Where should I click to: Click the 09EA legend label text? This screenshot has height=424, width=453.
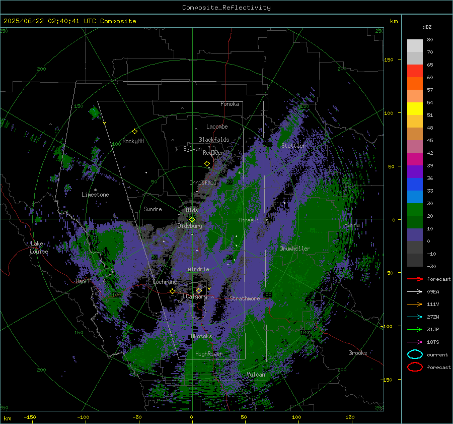click(x=433, y=292)
